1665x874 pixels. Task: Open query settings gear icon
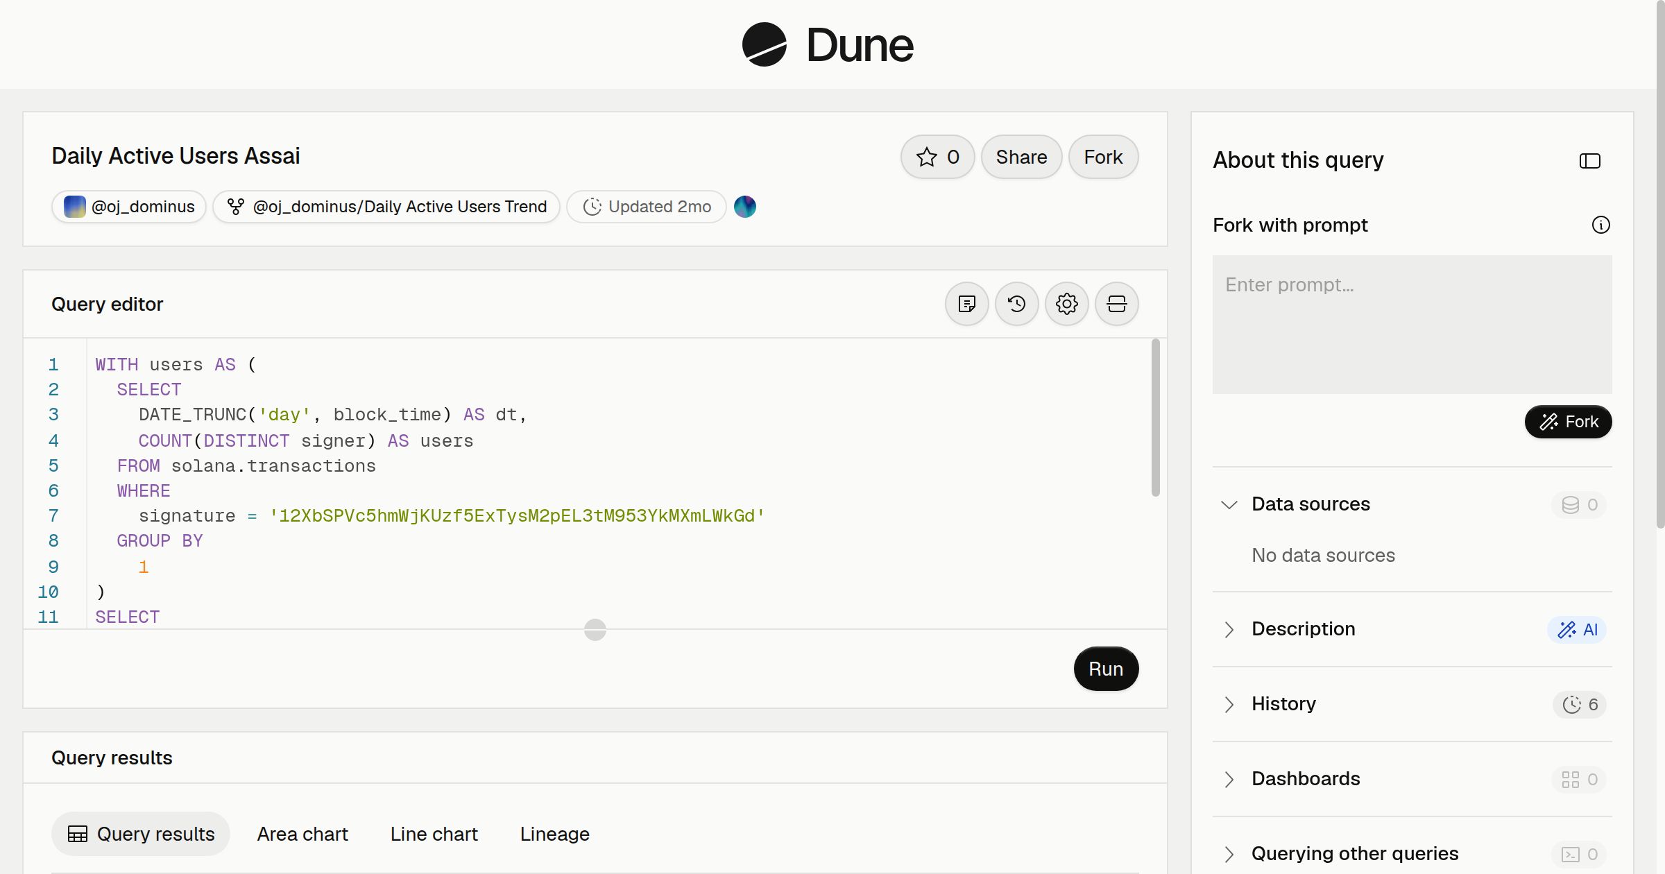pos(1066,304)
